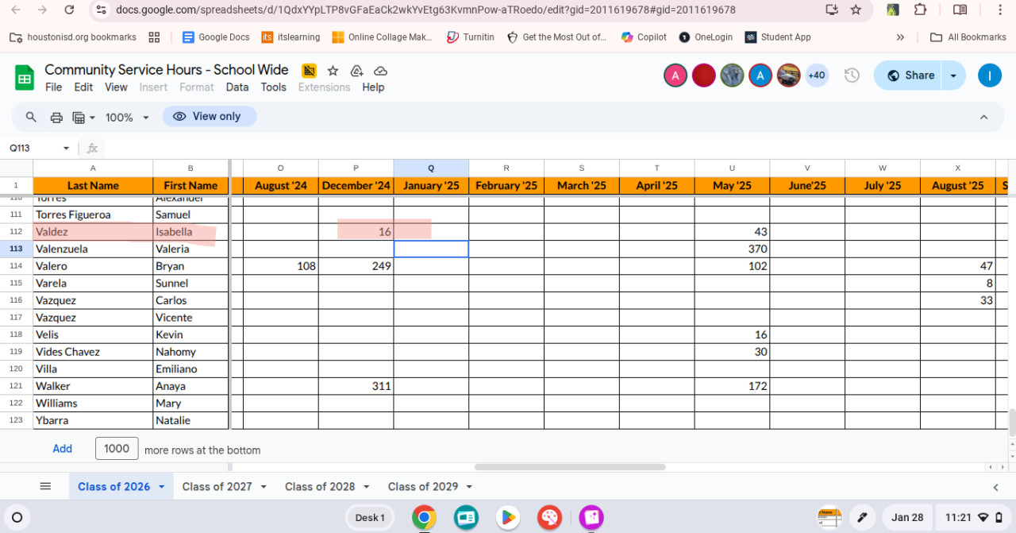The width and height of the screenshot is (1016, 533).
Task: Click the cell containing 311
Action: [356, 386]
